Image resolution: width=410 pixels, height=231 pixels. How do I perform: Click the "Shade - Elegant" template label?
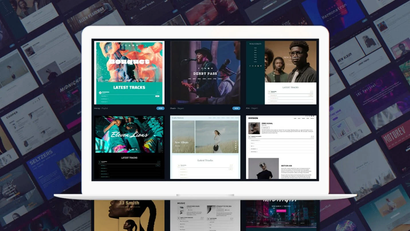(177, 108)
